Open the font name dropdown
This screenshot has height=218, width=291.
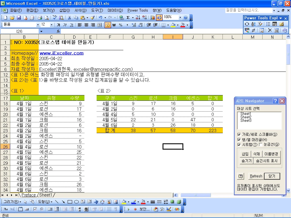(x=38, y=25)
